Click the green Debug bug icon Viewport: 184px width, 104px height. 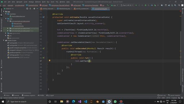click(x=145, y=5)
